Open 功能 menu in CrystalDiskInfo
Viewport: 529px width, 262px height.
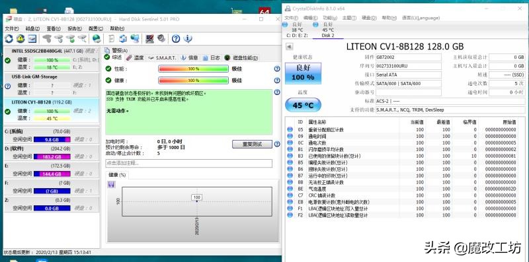coord(329,18)
